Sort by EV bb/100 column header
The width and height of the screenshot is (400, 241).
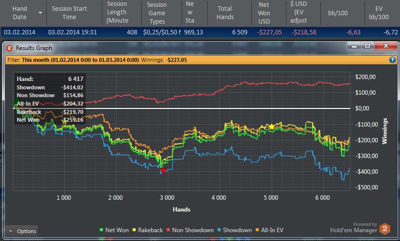(379, 13)
